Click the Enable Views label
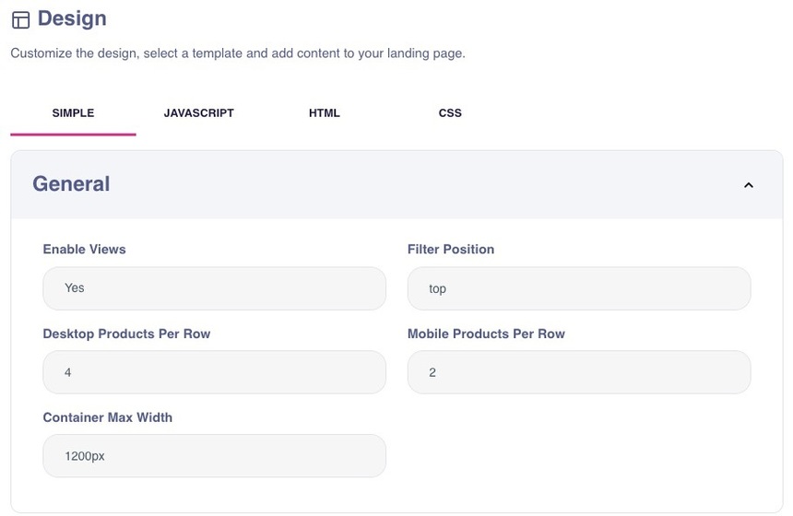Viewport: 793px width, 516px height. (84, 250)
